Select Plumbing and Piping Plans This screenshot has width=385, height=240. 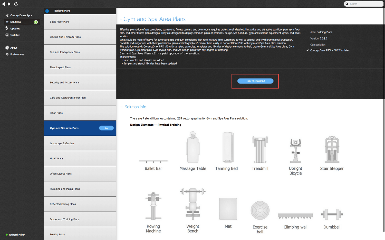click(x=80, y=189)
